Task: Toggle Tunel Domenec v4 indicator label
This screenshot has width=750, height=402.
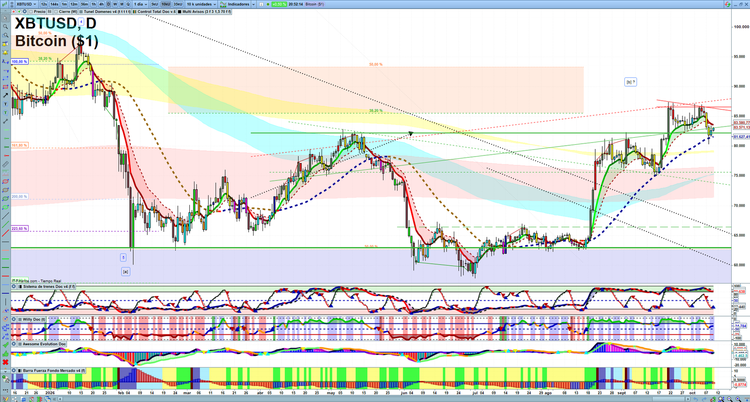Action: 105,12
